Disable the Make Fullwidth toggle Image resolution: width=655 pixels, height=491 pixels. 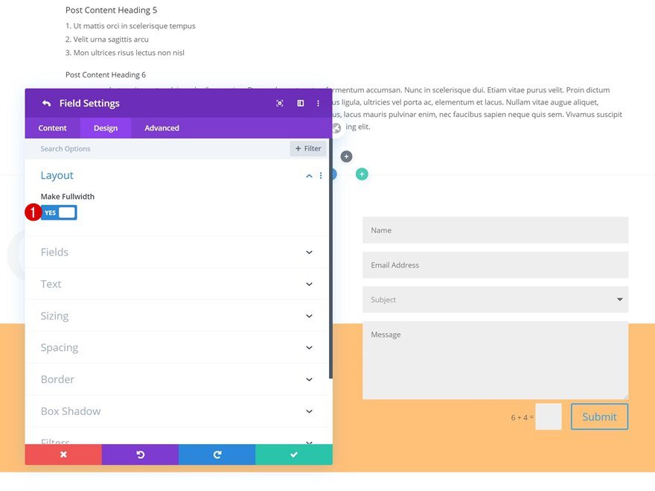58,212
